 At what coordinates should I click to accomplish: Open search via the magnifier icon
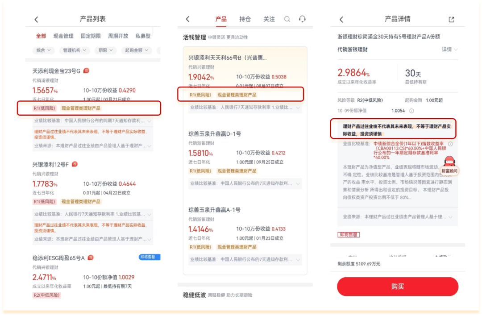287,20
